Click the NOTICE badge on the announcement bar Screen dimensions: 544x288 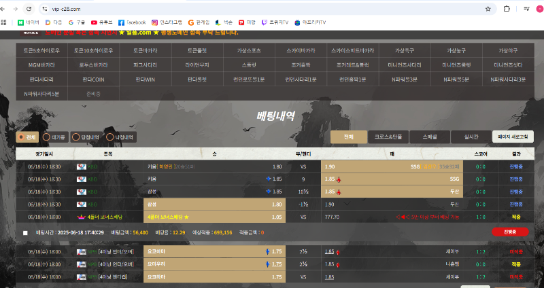pos(30,33)
